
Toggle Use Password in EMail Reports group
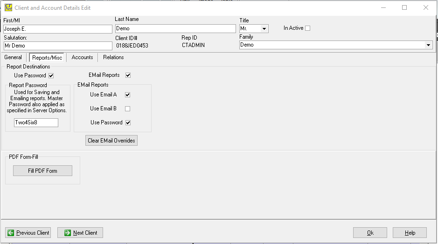(x=127, y=123)
